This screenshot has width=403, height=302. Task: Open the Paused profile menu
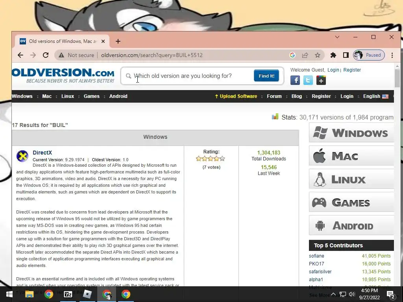coord(369,55)
